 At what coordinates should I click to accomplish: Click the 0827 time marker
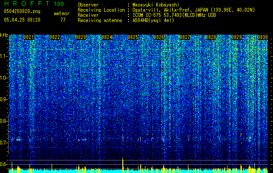(185, 37)
